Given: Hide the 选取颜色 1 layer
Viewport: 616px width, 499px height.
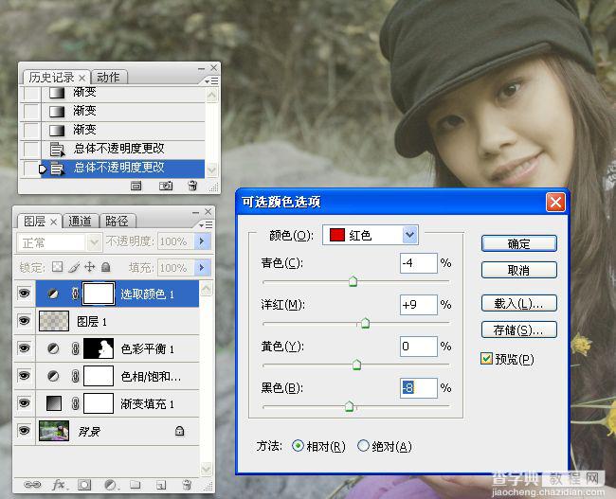Looking at the screenshot, I should tap(24, 294).
